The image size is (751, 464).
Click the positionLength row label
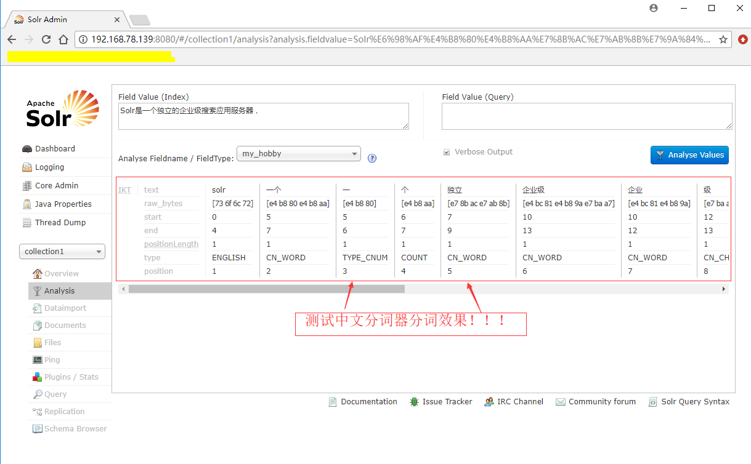coord(171,244)
